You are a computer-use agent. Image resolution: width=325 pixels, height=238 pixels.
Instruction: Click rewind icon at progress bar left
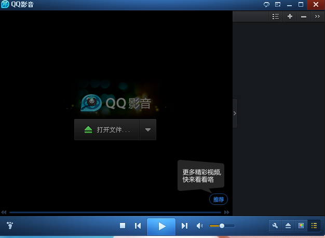click(x=4, y=212)
